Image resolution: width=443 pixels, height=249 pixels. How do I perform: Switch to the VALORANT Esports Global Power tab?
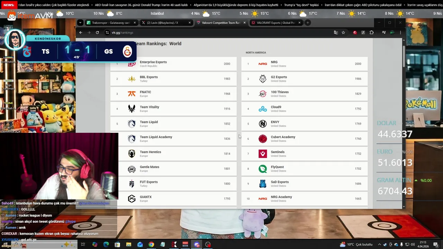(x=276, y=23)
